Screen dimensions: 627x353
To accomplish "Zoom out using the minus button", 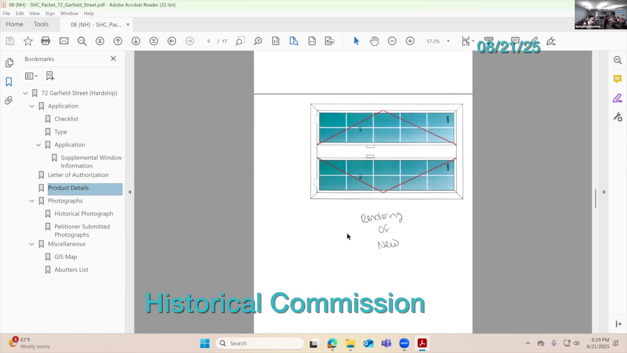I will pyautogui.click(x=392, y=41).
